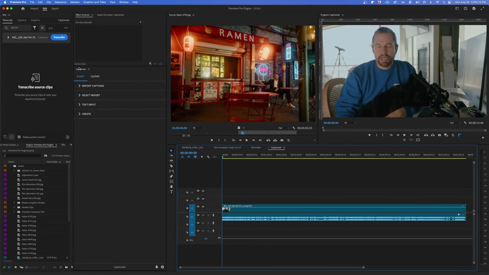Image resolution: width=489 pixels, height=275 pixels.
Task: Export frame camera in Program monitor
Action: pos(439,135)
